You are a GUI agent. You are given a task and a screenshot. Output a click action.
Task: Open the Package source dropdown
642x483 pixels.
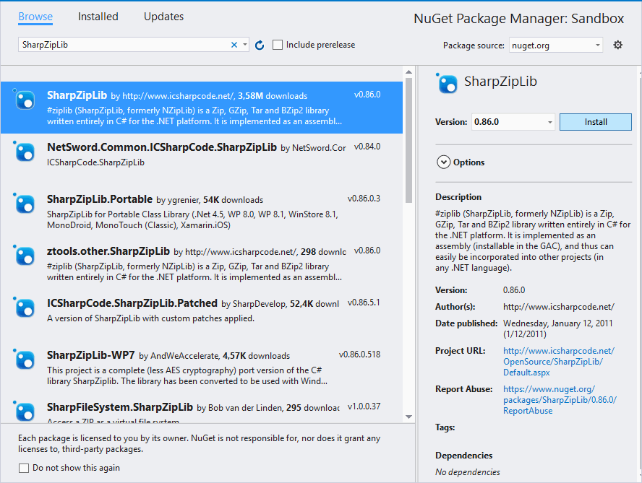click(555, 45)
